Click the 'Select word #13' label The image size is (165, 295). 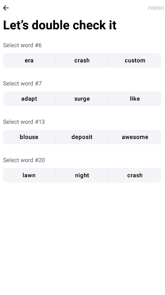24,122
